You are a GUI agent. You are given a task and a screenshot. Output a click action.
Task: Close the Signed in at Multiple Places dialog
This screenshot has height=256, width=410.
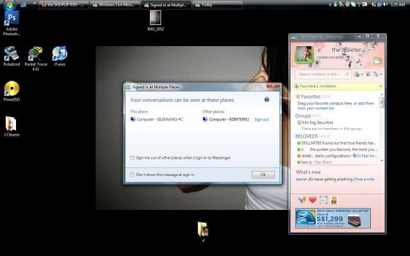pos(274,86)
